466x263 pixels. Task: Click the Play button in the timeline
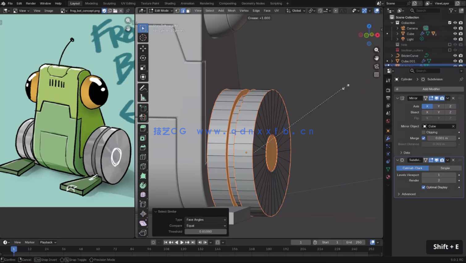click(x=182, y=242)
